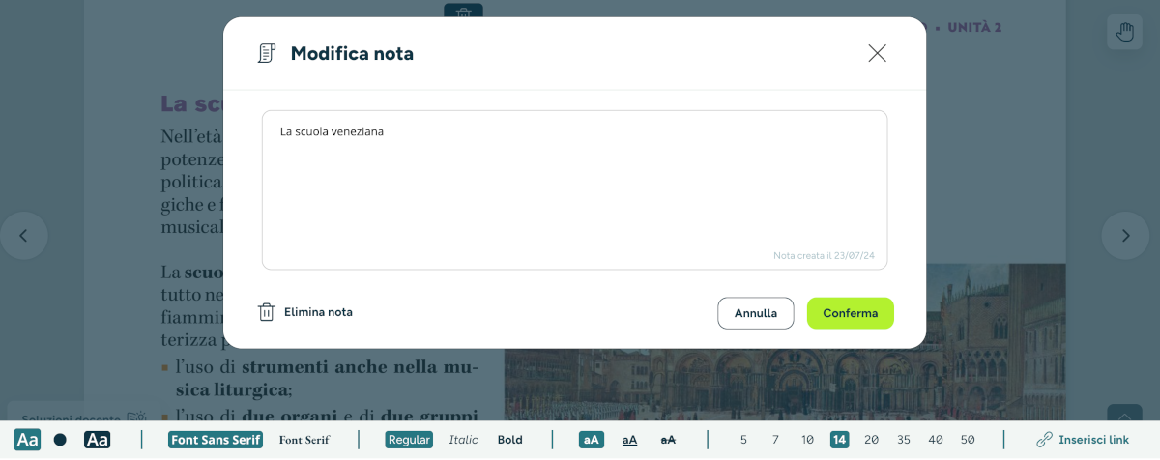Viewport: 1160px width, 460px height.
Task: Activate the hand pan tool
Action: coord(1125,32)
